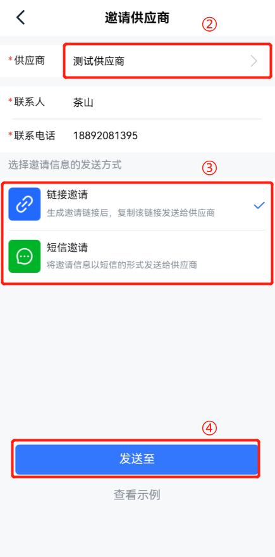Viewport: 275px width, 557px height.
Task: Click the blue 发送至 button
Action: [x=137, y=459]
